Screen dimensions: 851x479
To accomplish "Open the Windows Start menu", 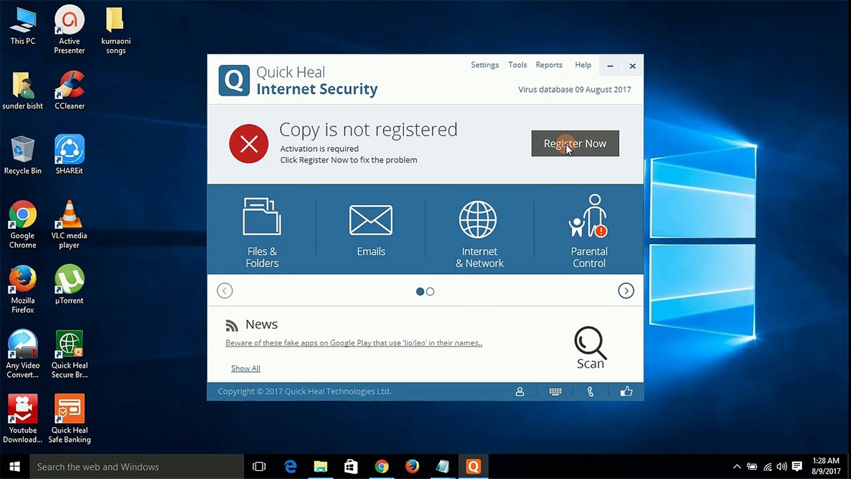I will coord(15,466).
